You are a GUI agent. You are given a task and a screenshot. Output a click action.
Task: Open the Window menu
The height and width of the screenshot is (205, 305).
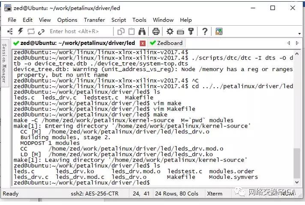click(x=163, y=20)
